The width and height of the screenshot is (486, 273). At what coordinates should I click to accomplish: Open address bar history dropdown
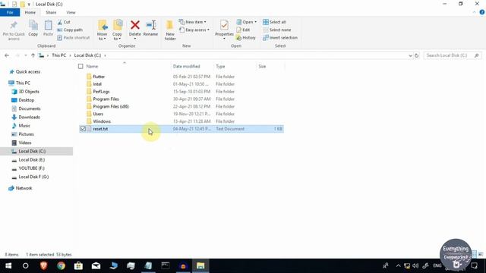tap(410, 55)
